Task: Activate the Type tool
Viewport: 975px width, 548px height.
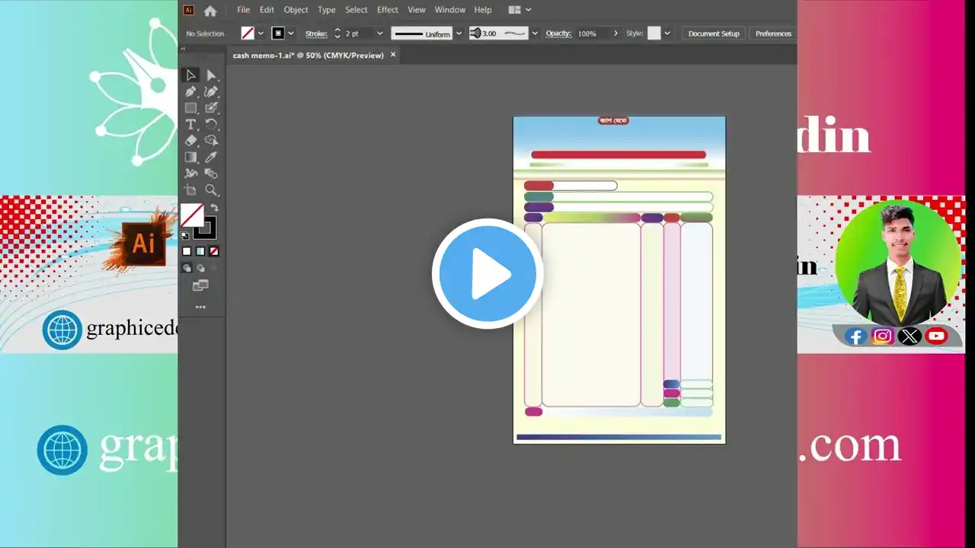Action: click(190, 124)
